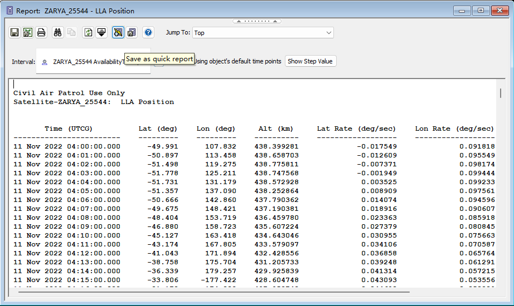The height and width of the screenshot is (306, 514).
Task: Click the Lon Rate (deg/sec) column header
Action: click(x=454, y=129)
